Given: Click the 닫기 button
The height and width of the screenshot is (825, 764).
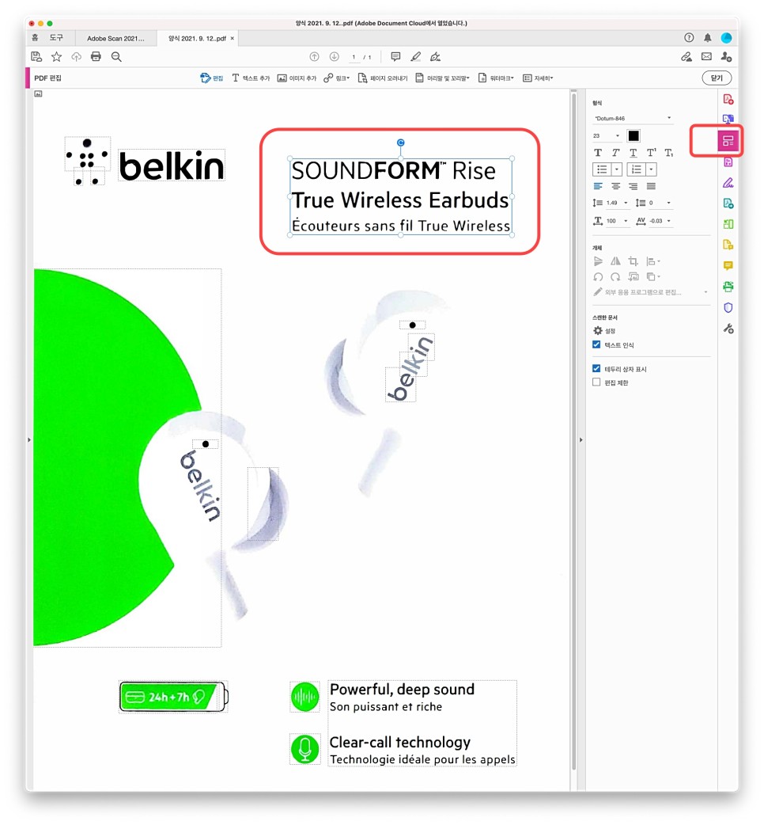Looking at the screenshot, I should 717,78.
